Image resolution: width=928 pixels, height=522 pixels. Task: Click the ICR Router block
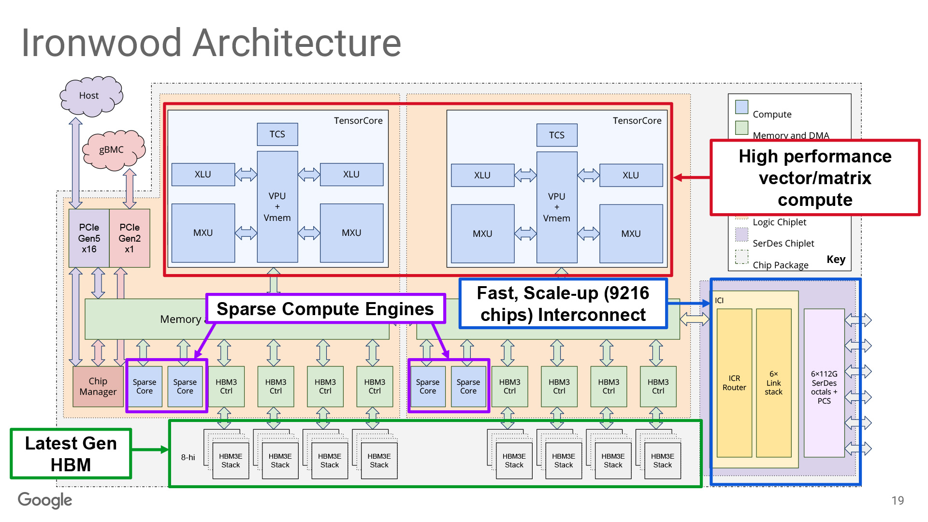(x=734, y=383)
